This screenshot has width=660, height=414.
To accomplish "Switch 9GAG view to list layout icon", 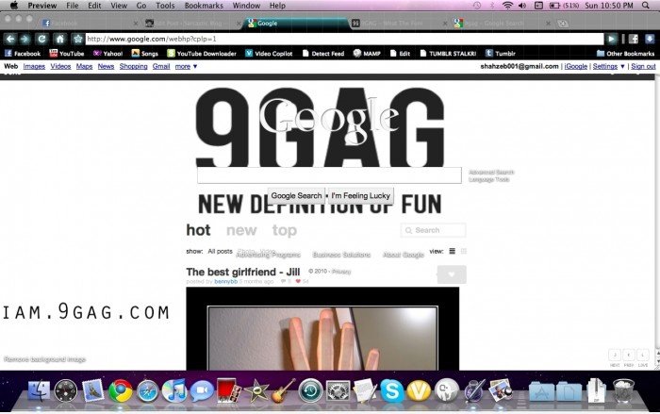I will pos(452,252).
